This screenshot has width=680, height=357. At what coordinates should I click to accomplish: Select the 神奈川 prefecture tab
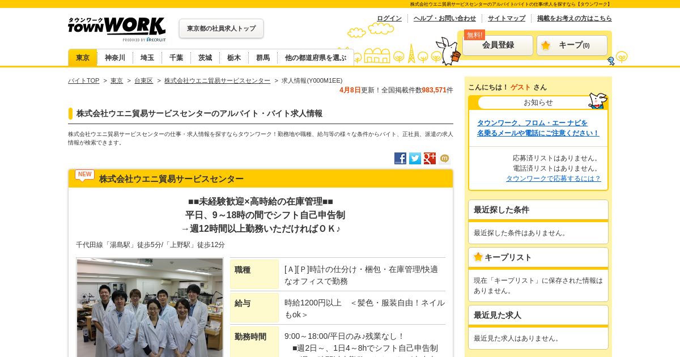coord(115,58)
